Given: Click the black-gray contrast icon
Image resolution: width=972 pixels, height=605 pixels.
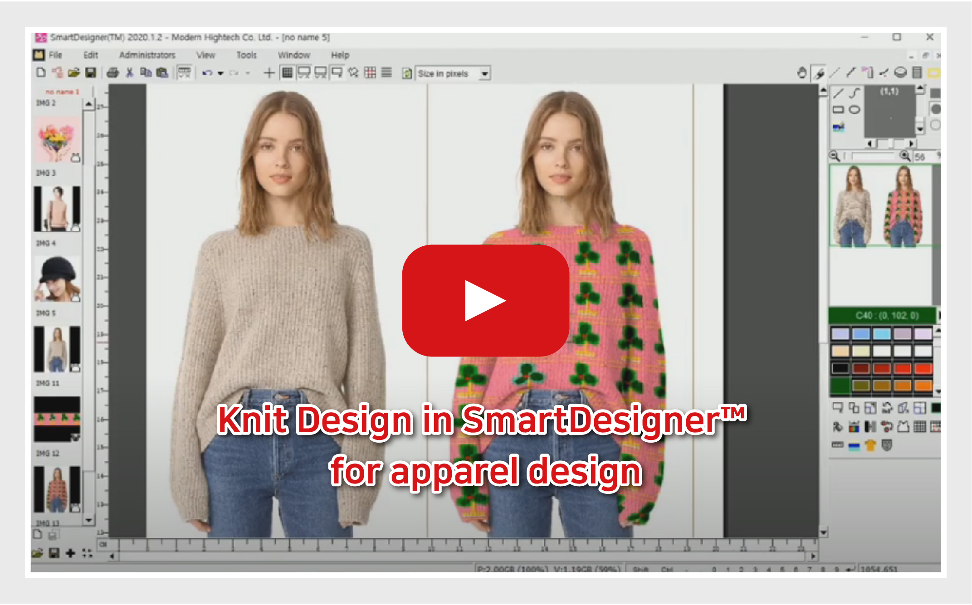Looking at the screenshot, I should pos(870,426).
